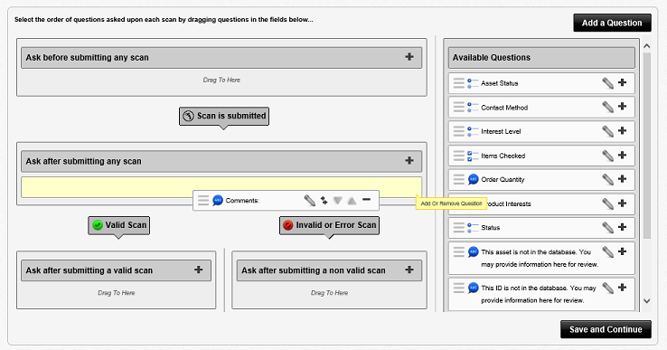Edit the Interest Level question pencil icon

(608, 131)
